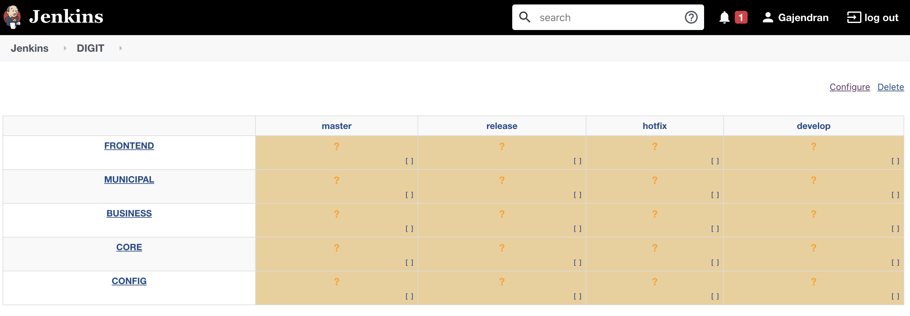Click the hotfix column header
The height and width of the screenshot is (316, 910).
pos(655,126)
